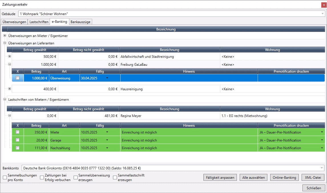
Task: Tick the checkbox for the Garage row
Action: tap(17, 140)
